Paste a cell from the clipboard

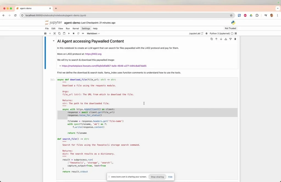point(64,33)
